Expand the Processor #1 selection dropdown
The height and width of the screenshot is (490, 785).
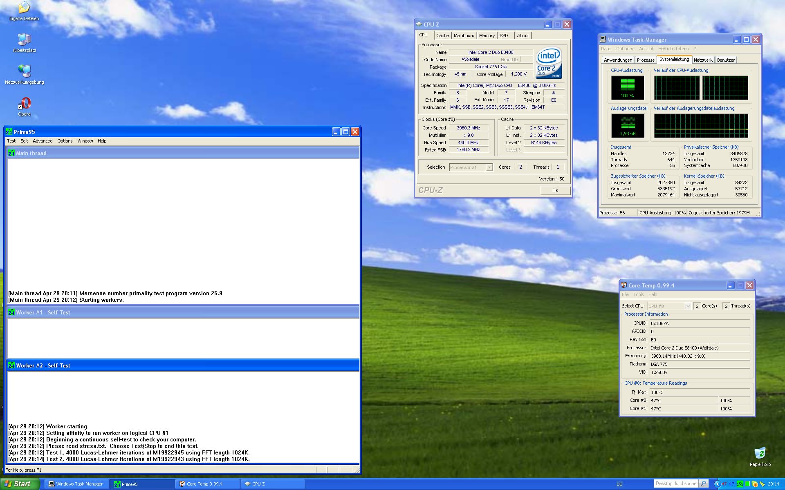tap(489, 167)
